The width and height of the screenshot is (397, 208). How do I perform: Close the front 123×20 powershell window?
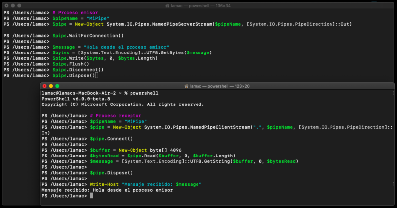pyautogui.click(x=45, y=86)
